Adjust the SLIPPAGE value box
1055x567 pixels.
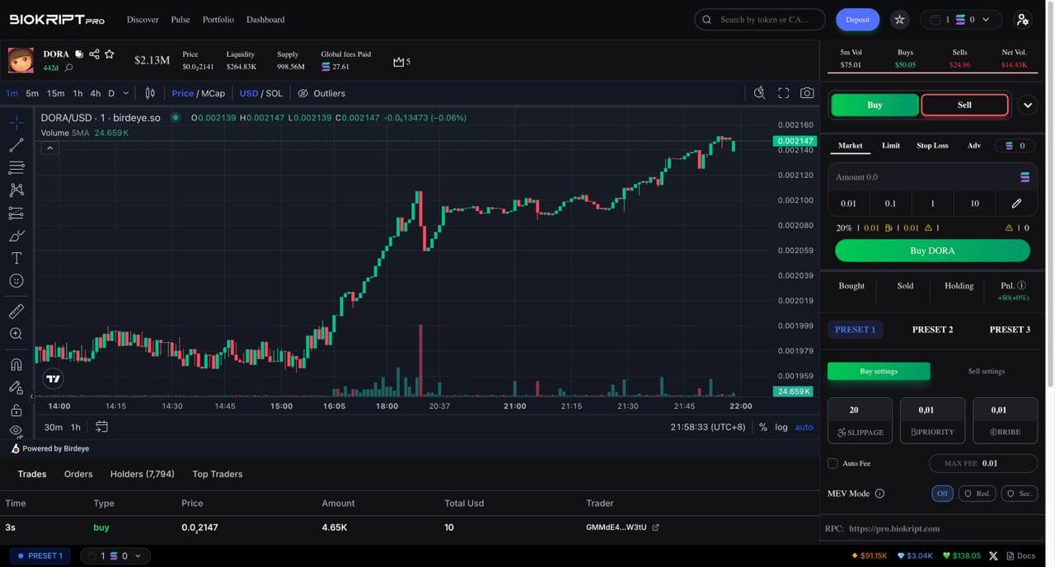coord(860,420)
